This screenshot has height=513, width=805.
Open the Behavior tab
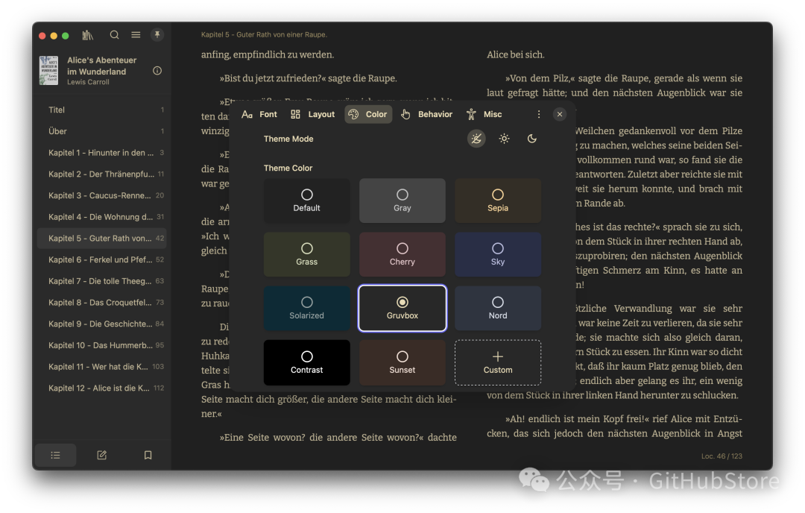[x=427, y=115]
